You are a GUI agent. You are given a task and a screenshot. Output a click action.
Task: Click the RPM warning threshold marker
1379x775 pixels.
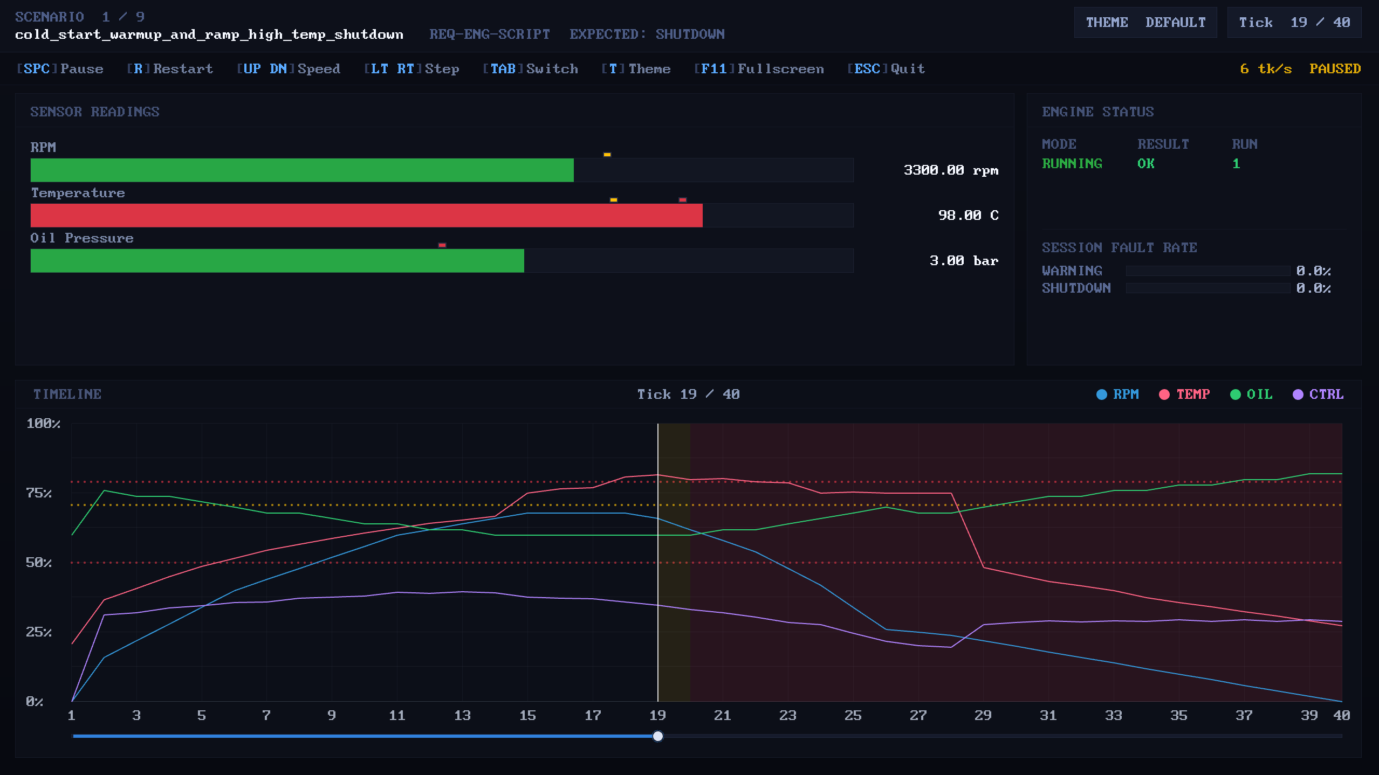click(x=607, y=155)
